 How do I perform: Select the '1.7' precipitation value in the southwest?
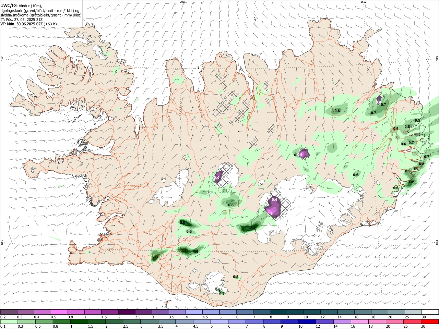coord(155,258)
